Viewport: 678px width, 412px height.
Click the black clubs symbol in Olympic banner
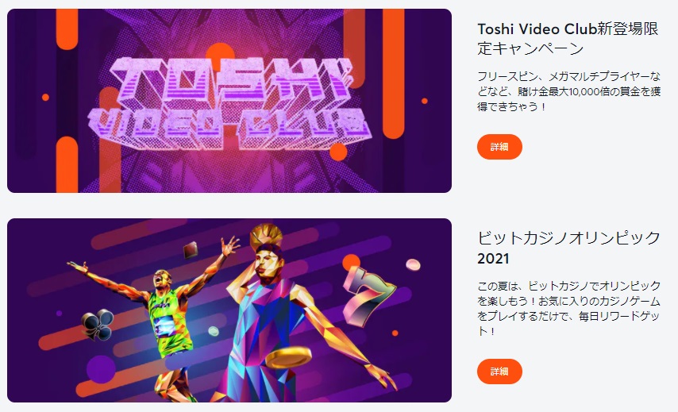98,324
